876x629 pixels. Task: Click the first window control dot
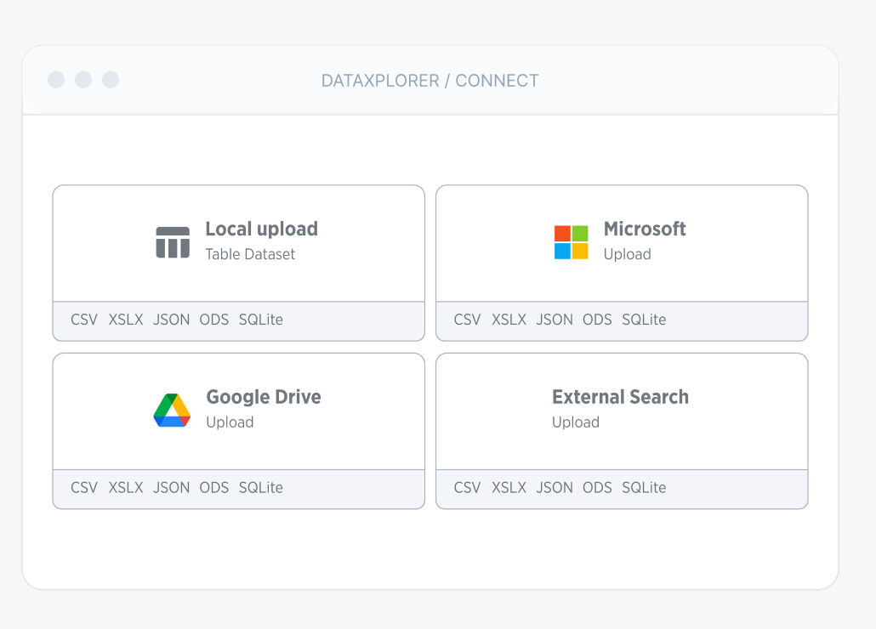click(x=56, y=80)
